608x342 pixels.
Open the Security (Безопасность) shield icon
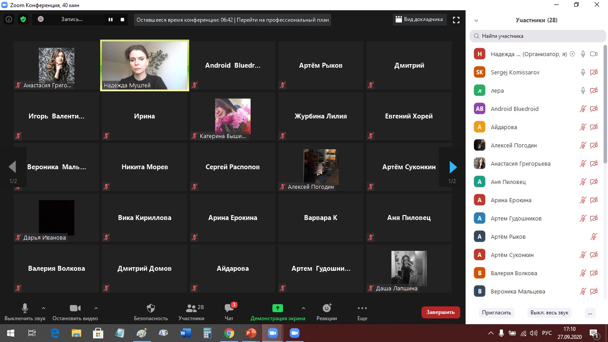[x=151, y=308]
